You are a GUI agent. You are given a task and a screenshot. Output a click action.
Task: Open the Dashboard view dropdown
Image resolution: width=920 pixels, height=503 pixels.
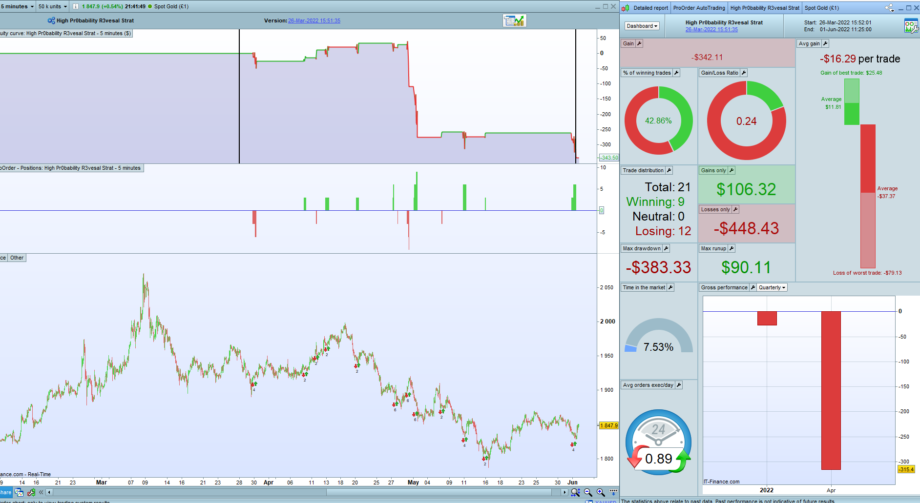click(642, 26)
